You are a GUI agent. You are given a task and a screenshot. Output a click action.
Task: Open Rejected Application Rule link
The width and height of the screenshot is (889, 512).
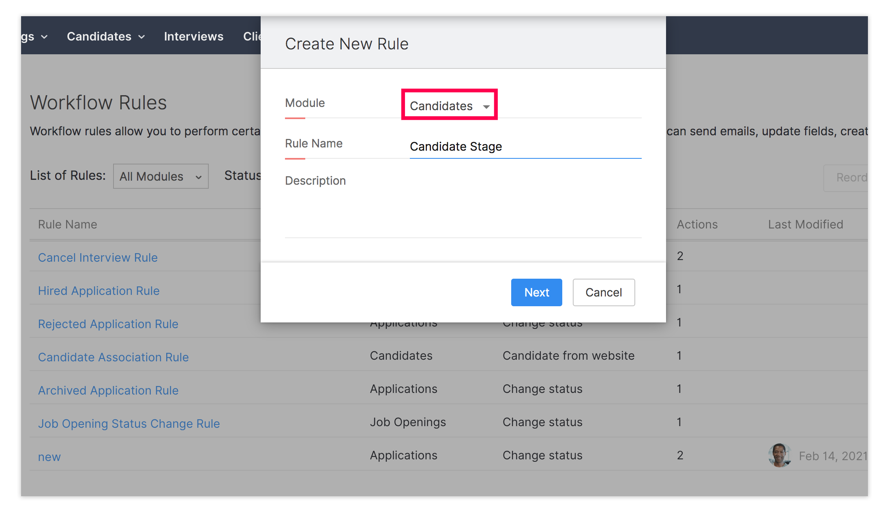click(108, 324)
